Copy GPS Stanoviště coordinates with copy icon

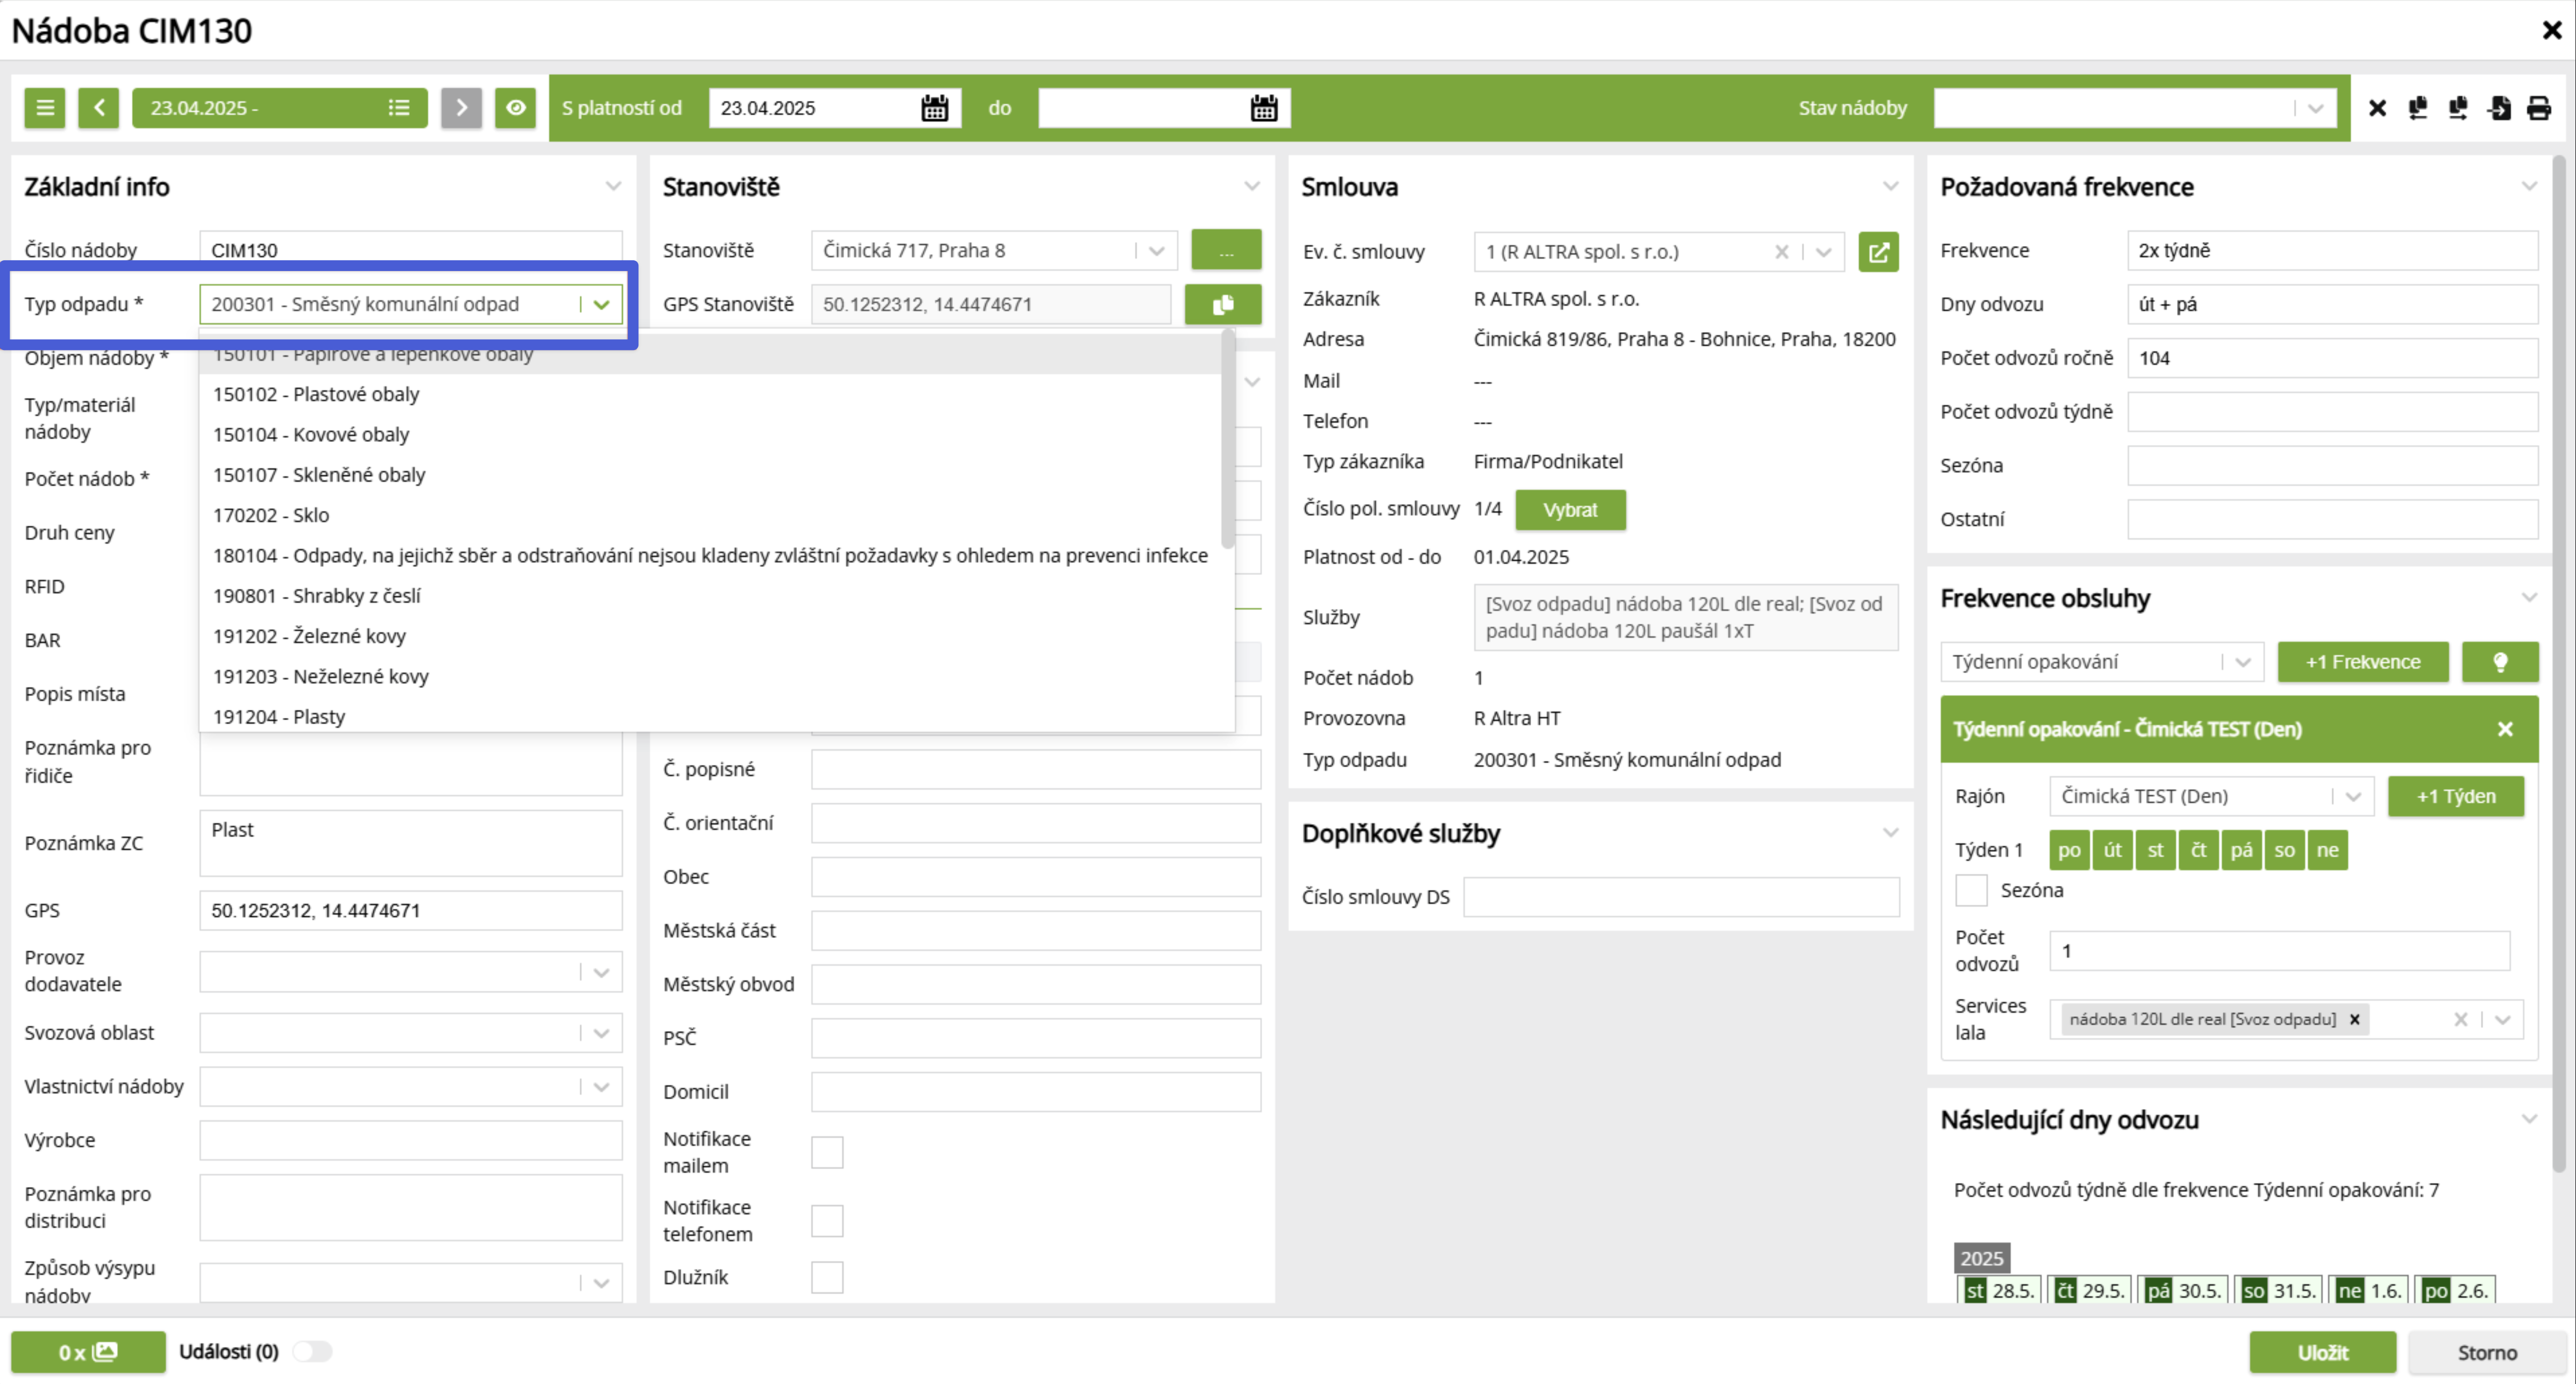pyautogui.click(x=1222, y=305)
